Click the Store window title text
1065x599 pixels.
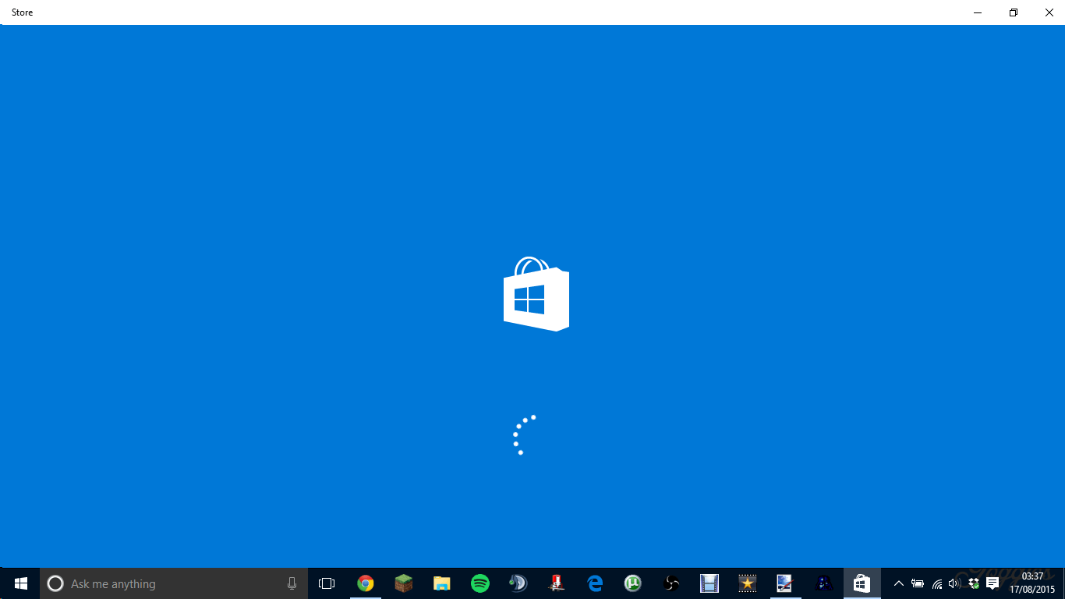22,12
